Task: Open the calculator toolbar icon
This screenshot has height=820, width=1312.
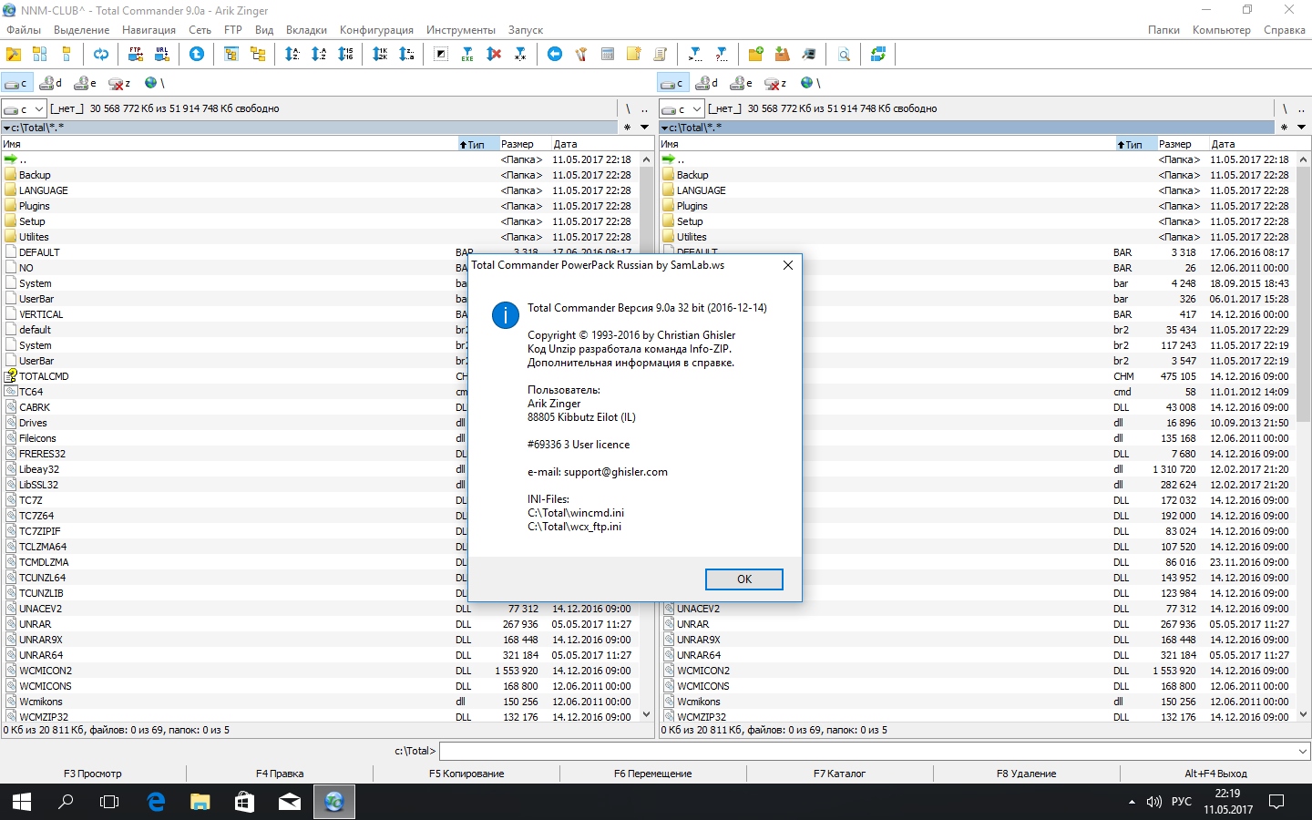Action: click(x=608, y=55)
